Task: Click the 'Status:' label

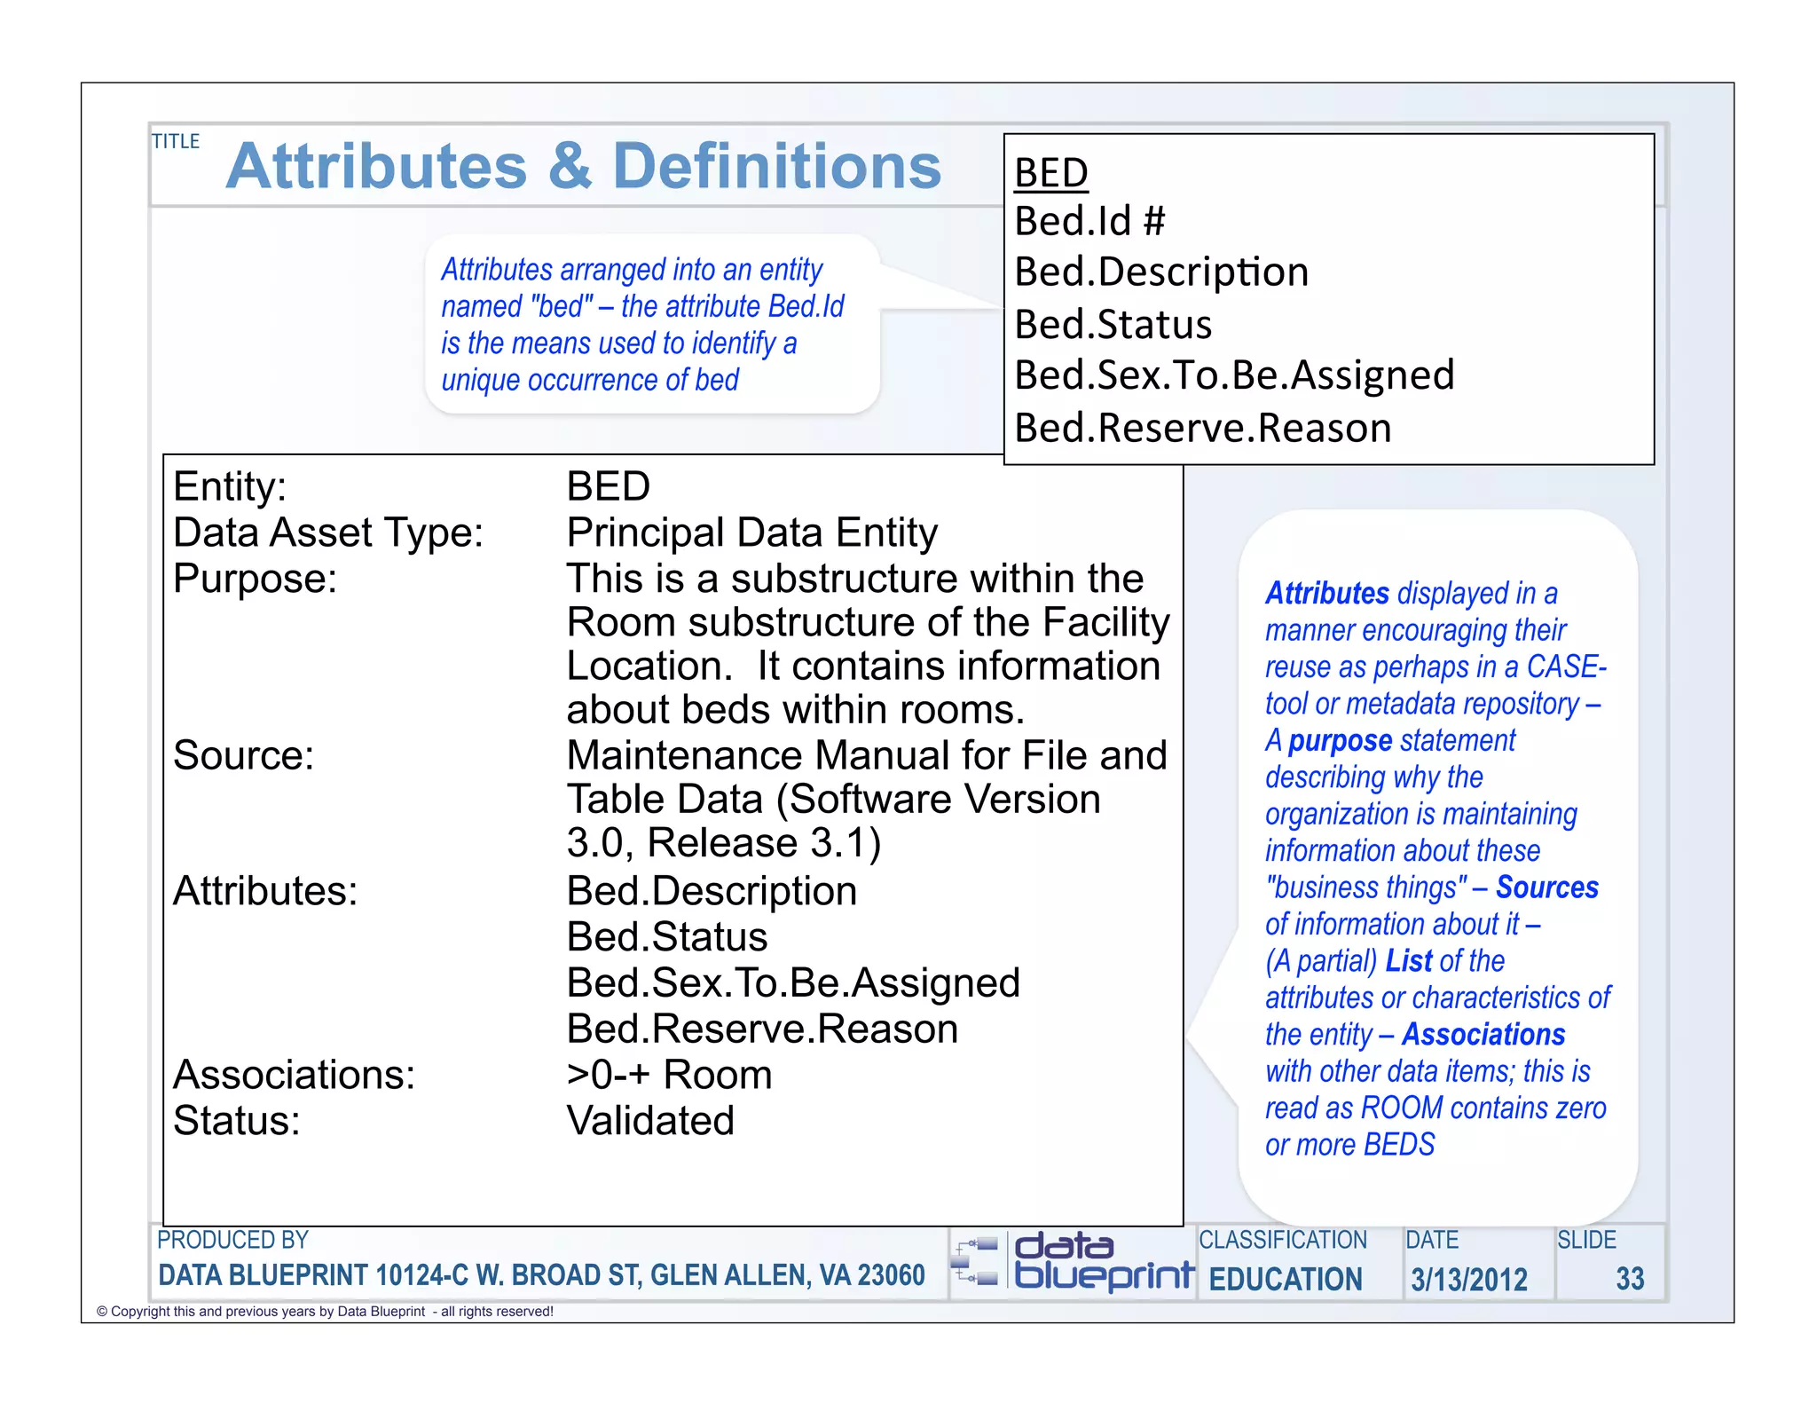Action: (x=236, y=1121)
